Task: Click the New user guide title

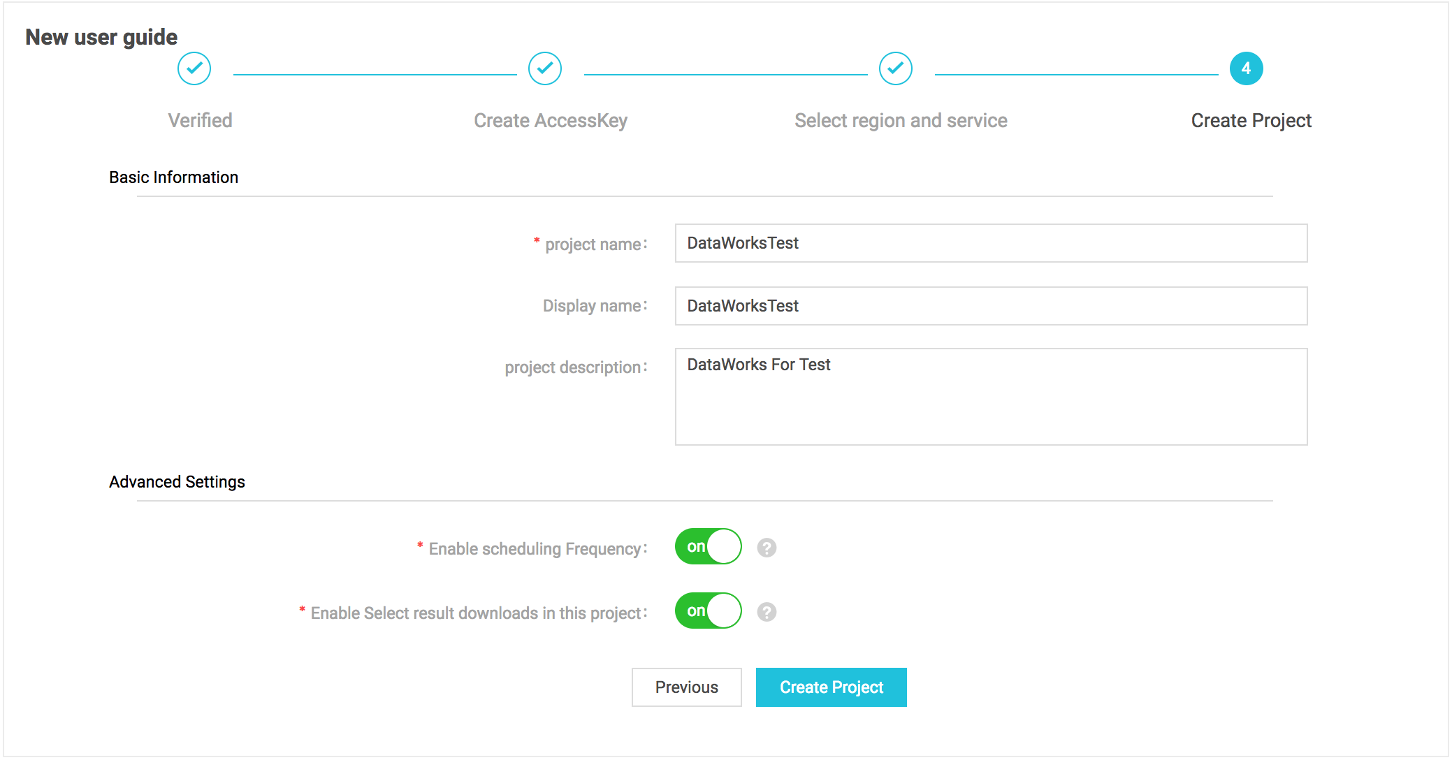Action: [x=101, y=37]
